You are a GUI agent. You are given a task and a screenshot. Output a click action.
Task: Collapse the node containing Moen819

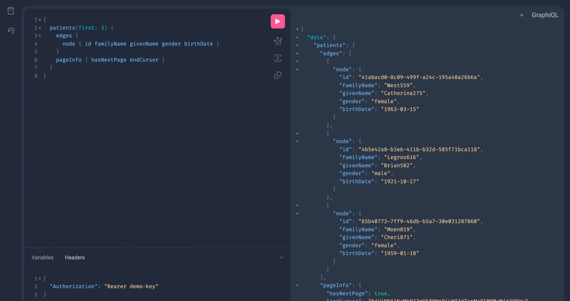click(297, 214)
